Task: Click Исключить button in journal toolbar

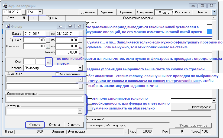Action: pos(183,12)
